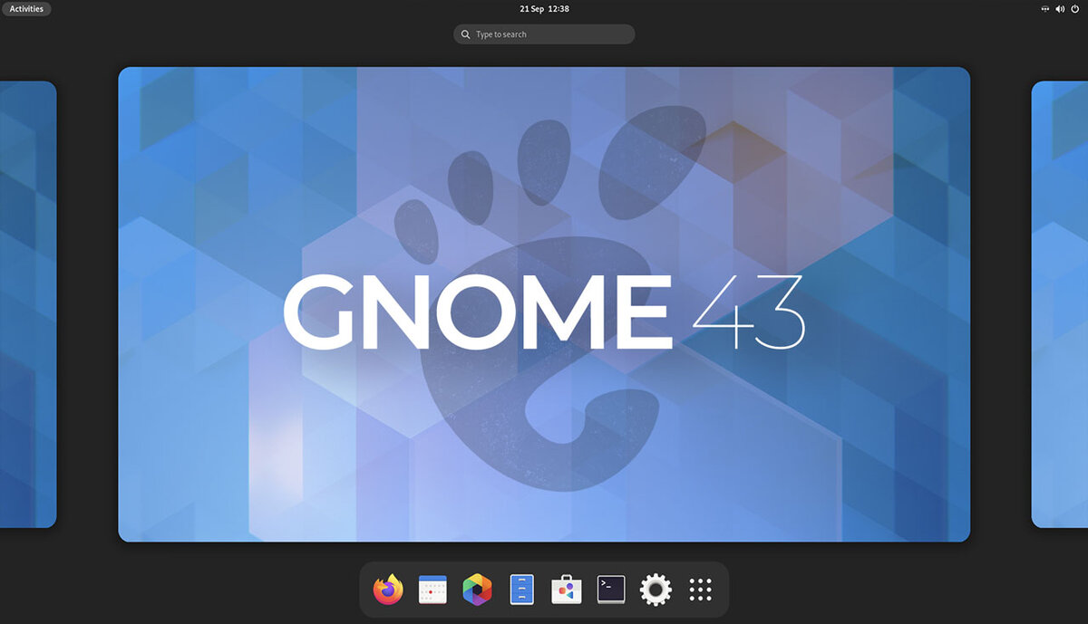Open Settings gear in the dash

click(x=656, y=590)
